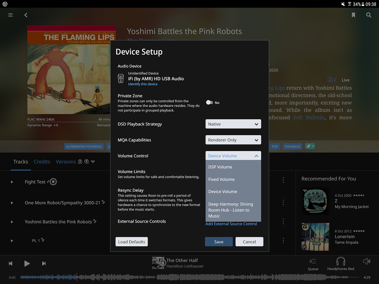
Task: Click Identify this device link
Action: point(143,84)
